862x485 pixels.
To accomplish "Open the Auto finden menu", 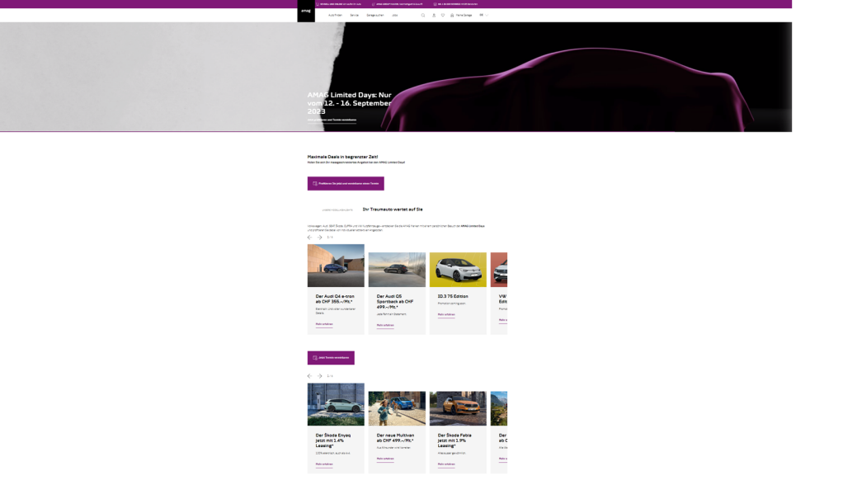I will coord(335,16).
